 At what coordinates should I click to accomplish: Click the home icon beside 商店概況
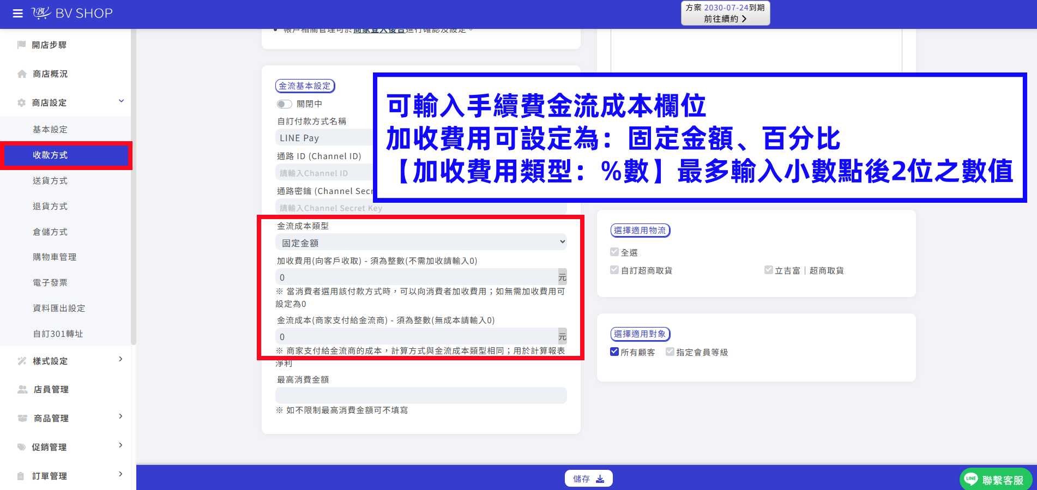point(22,74)
